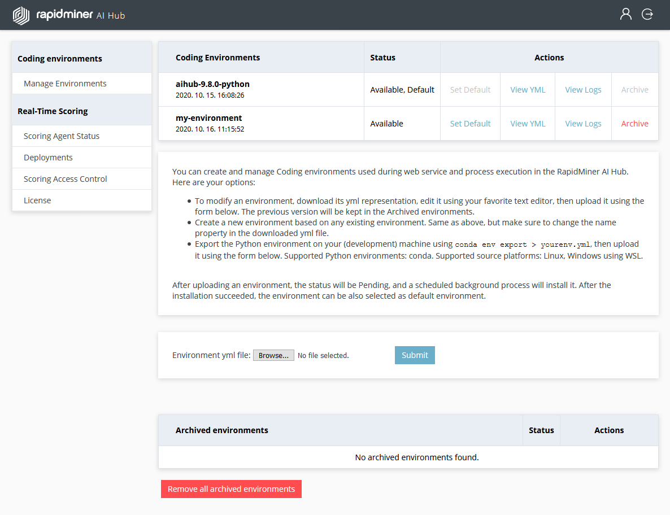Click the Coding environments sidebar header
The image size is (670, 515).
60,59
